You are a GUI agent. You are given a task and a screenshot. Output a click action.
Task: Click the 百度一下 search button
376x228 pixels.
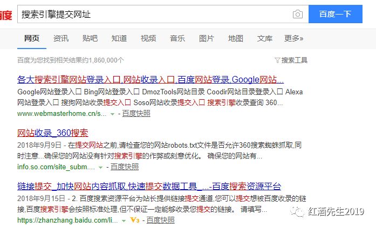[x=335, y=14]
